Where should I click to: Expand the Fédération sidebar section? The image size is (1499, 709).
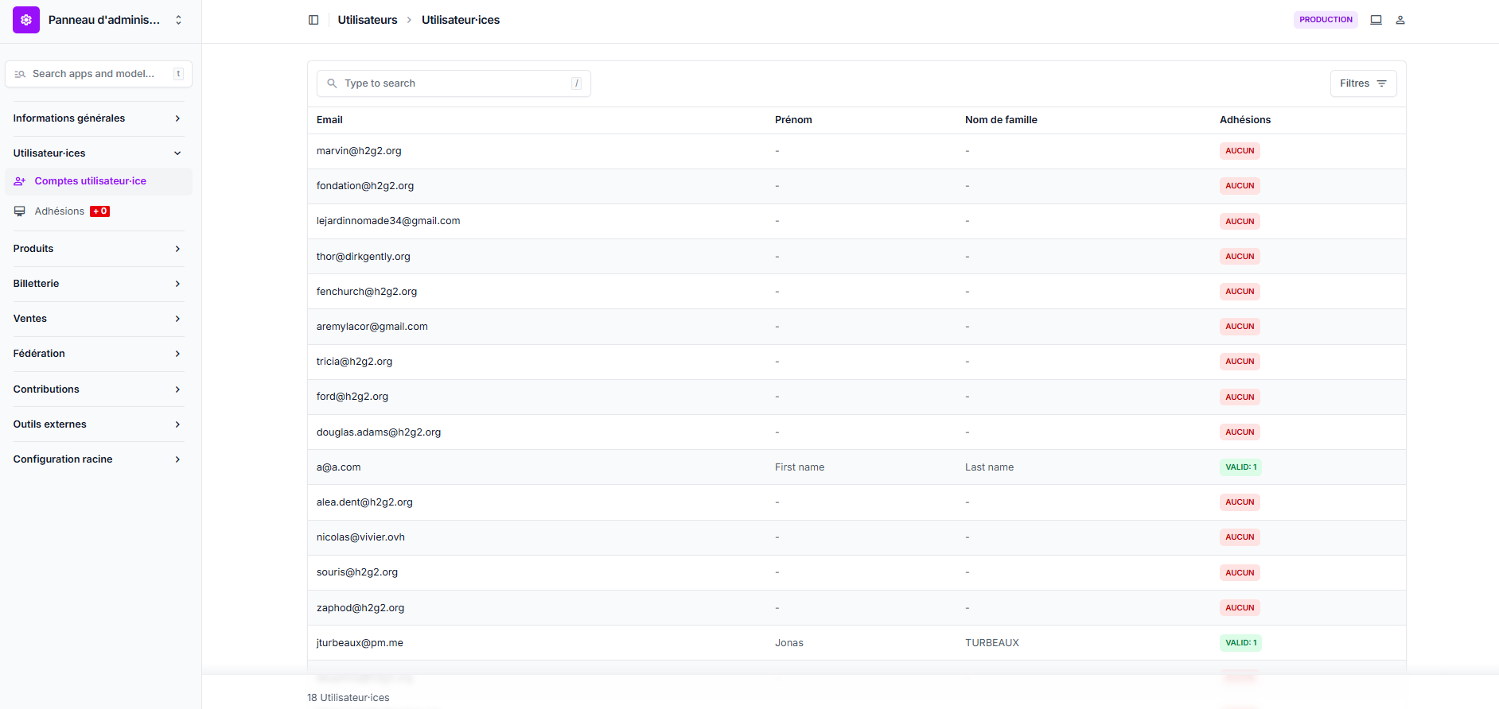click(x=98, y=354)
